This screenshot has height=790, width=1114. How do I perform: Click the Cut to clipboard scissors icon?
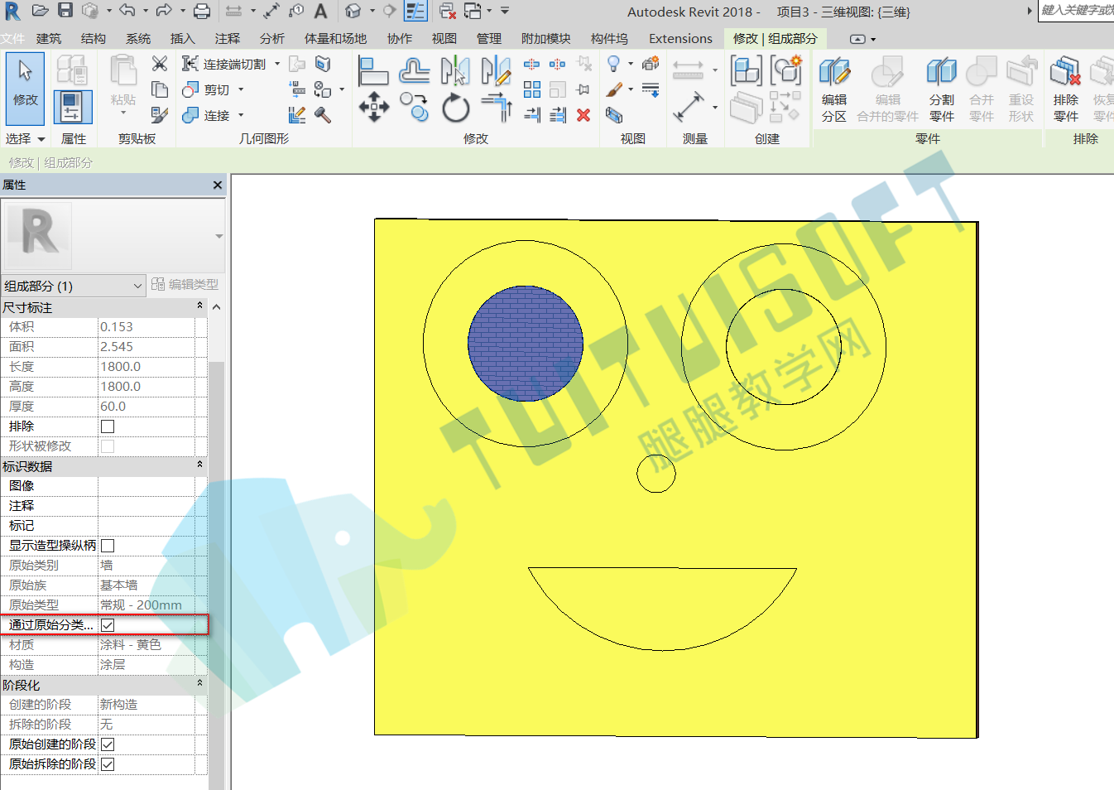(x=160, y=64)
